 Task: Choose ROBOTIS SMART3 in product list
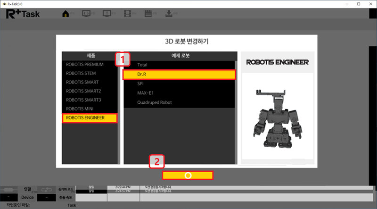tap(84, 100)
